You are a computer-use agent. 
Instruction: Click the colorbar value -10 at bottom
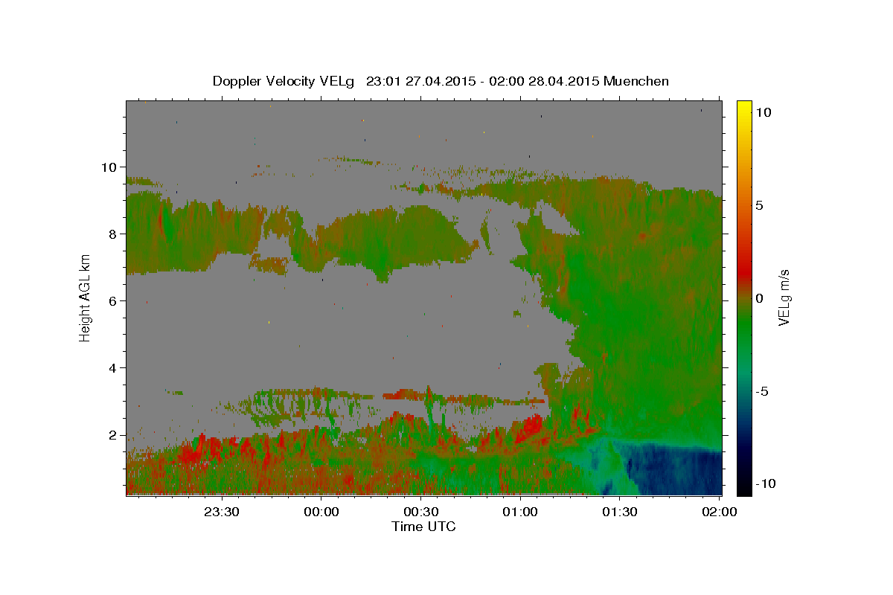766,484
